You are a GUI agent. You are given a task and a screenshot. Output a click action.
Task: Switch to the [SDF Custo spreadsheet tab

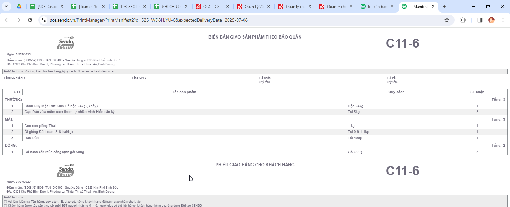[47, 6]
